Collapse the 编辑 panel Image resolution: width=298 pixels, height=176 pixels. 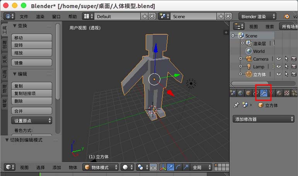coord(15,74)
